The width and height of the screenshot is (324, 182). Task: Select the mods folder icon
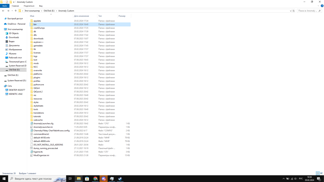(31, 63)
